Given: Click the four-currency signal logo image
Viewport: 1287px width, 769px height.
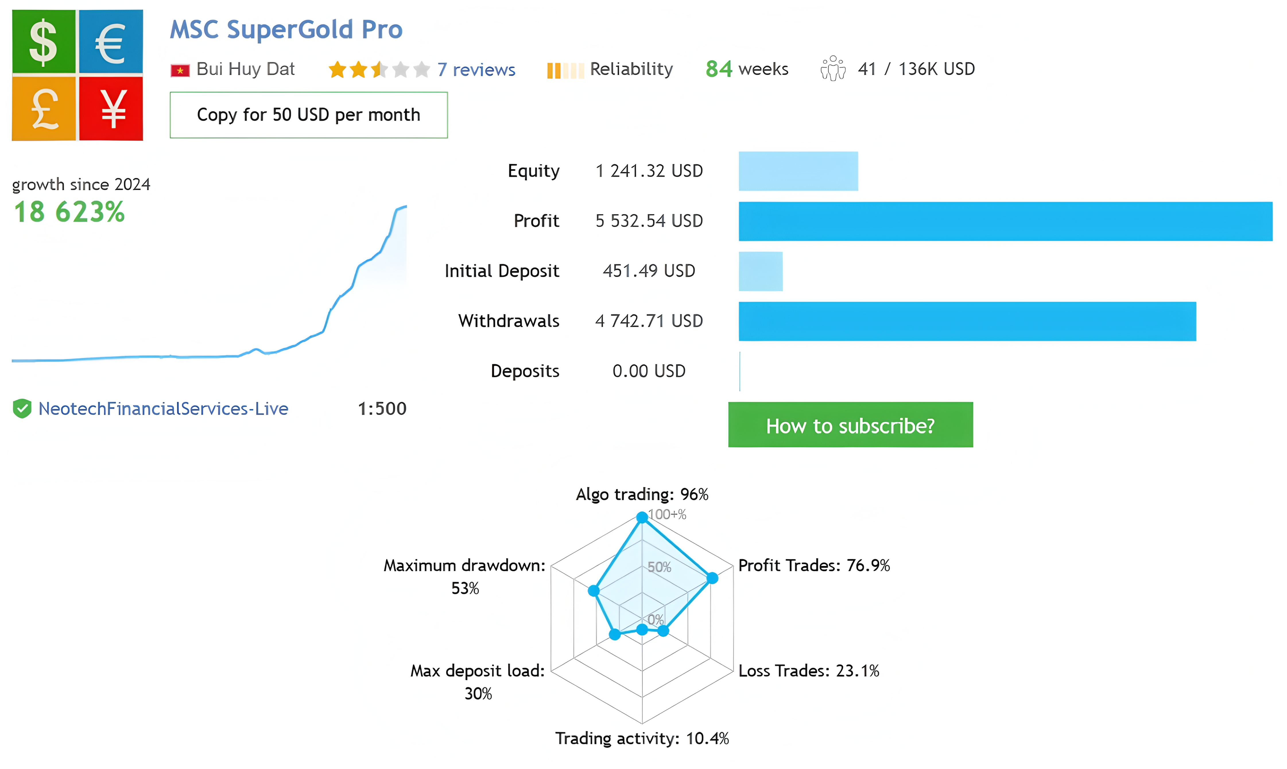Looking at the screenshot, I should coord(77,75).
